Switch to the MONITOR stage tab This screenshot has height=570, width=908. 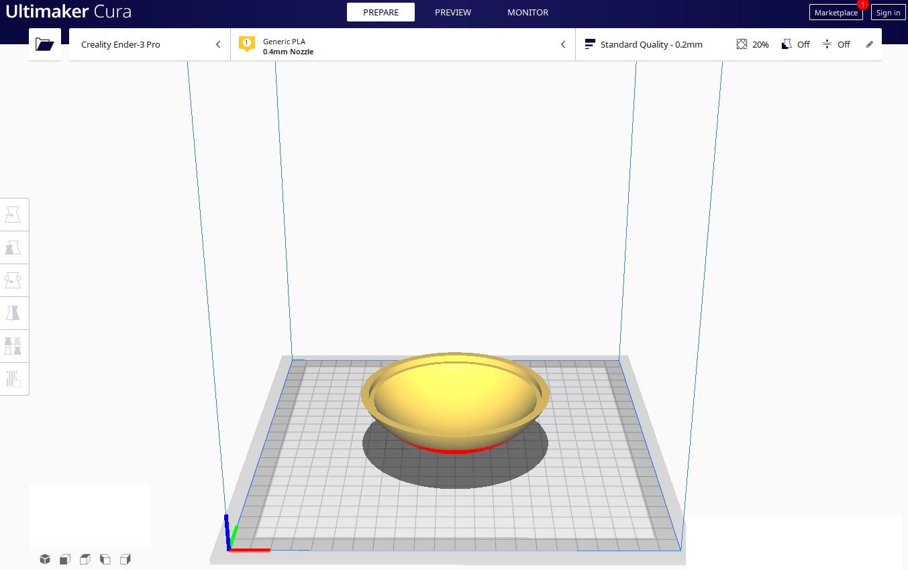click(x=527, y=12)
